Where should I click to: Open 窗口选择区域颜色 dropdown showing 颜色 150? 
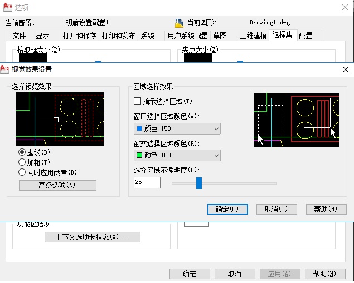[x=177, y=128]
